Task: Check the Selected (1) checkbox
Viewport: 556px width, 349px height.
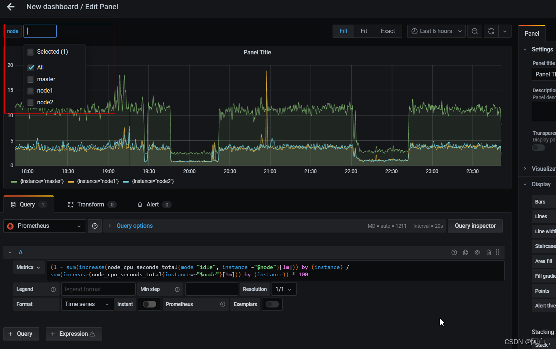Action: coord(31,52)
